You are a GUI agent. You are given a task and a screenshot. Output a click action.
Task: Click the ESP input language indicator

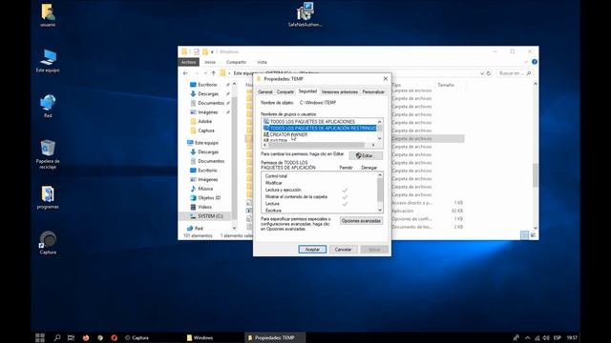coord(558,337)
